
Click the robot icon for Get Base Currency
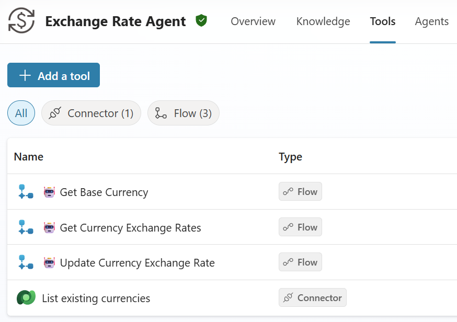click(x=49, y=192)
